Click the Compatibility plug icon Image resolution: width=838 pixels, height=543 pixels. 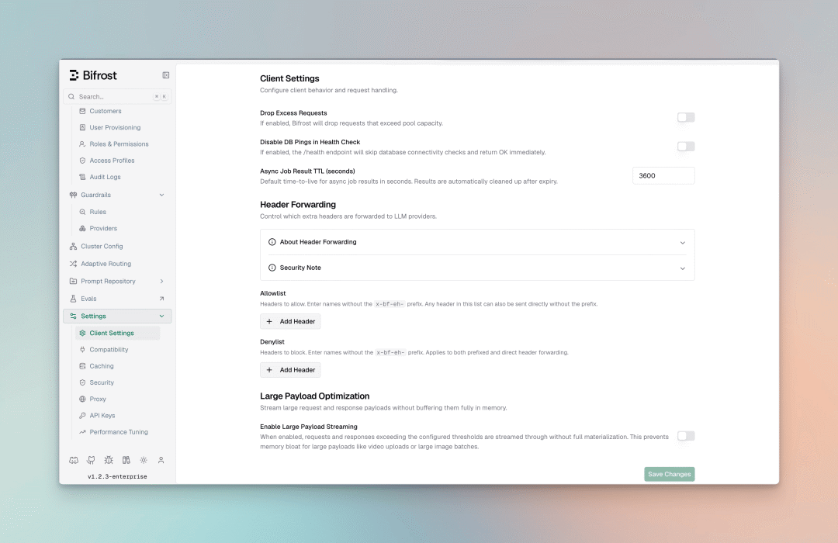[82, 350]
